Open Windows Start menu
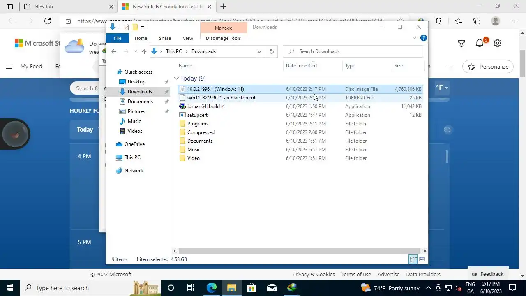Screen dimensions: 526x296 tap(10, 288)
